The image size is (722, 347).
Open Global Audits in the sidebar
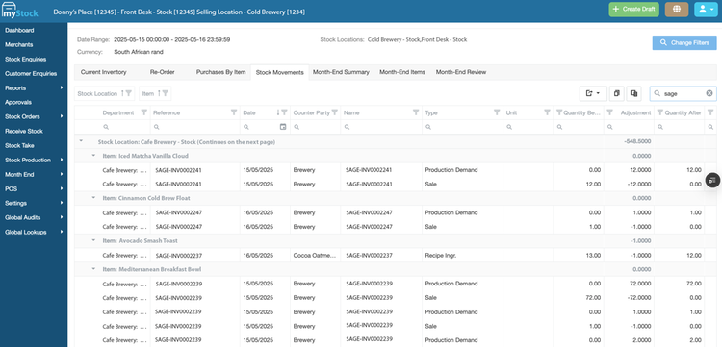22,217
